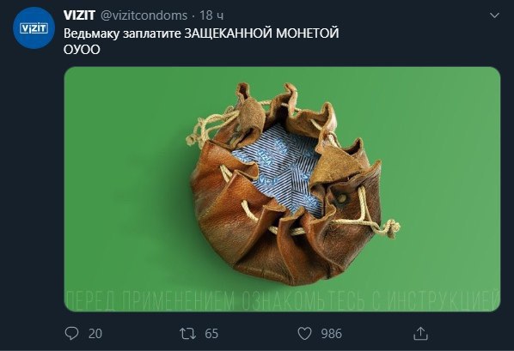Viewport: 514px width, 351px height.
Task: Open the VIZIT profile avatar
Action: coord(34,27)
